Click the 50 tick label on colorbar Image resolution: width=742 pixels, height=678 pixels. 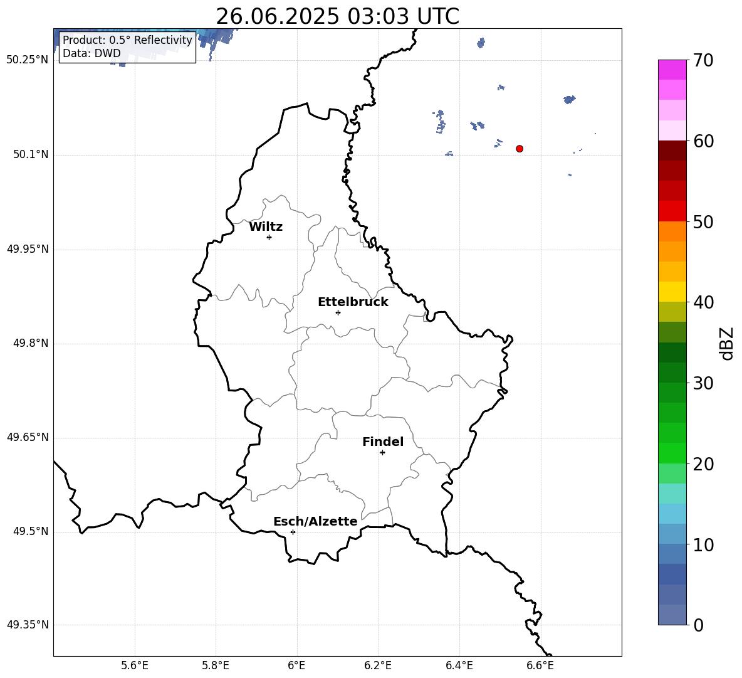coord(703,222)
